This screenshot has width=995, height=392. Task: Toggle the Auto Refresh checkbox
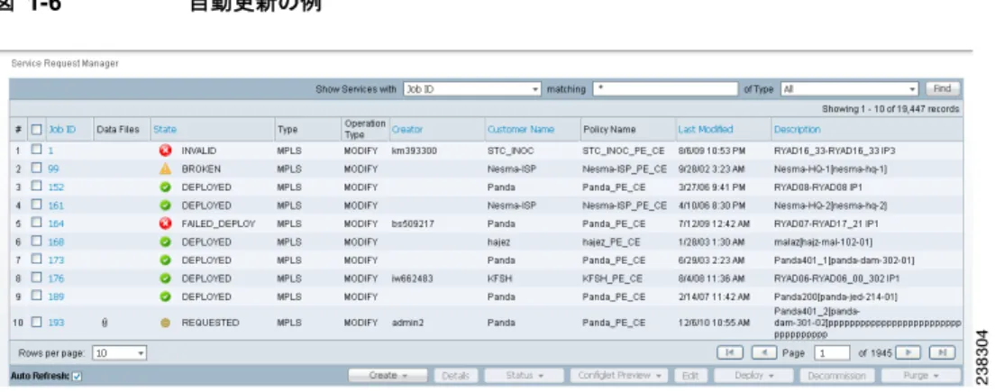pos(77,376)
